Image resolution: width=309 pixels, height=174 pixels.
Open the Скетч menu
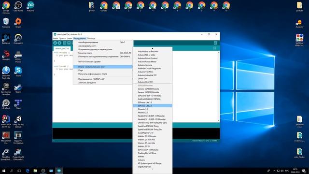pyautogui.click(x=70, y=39)
